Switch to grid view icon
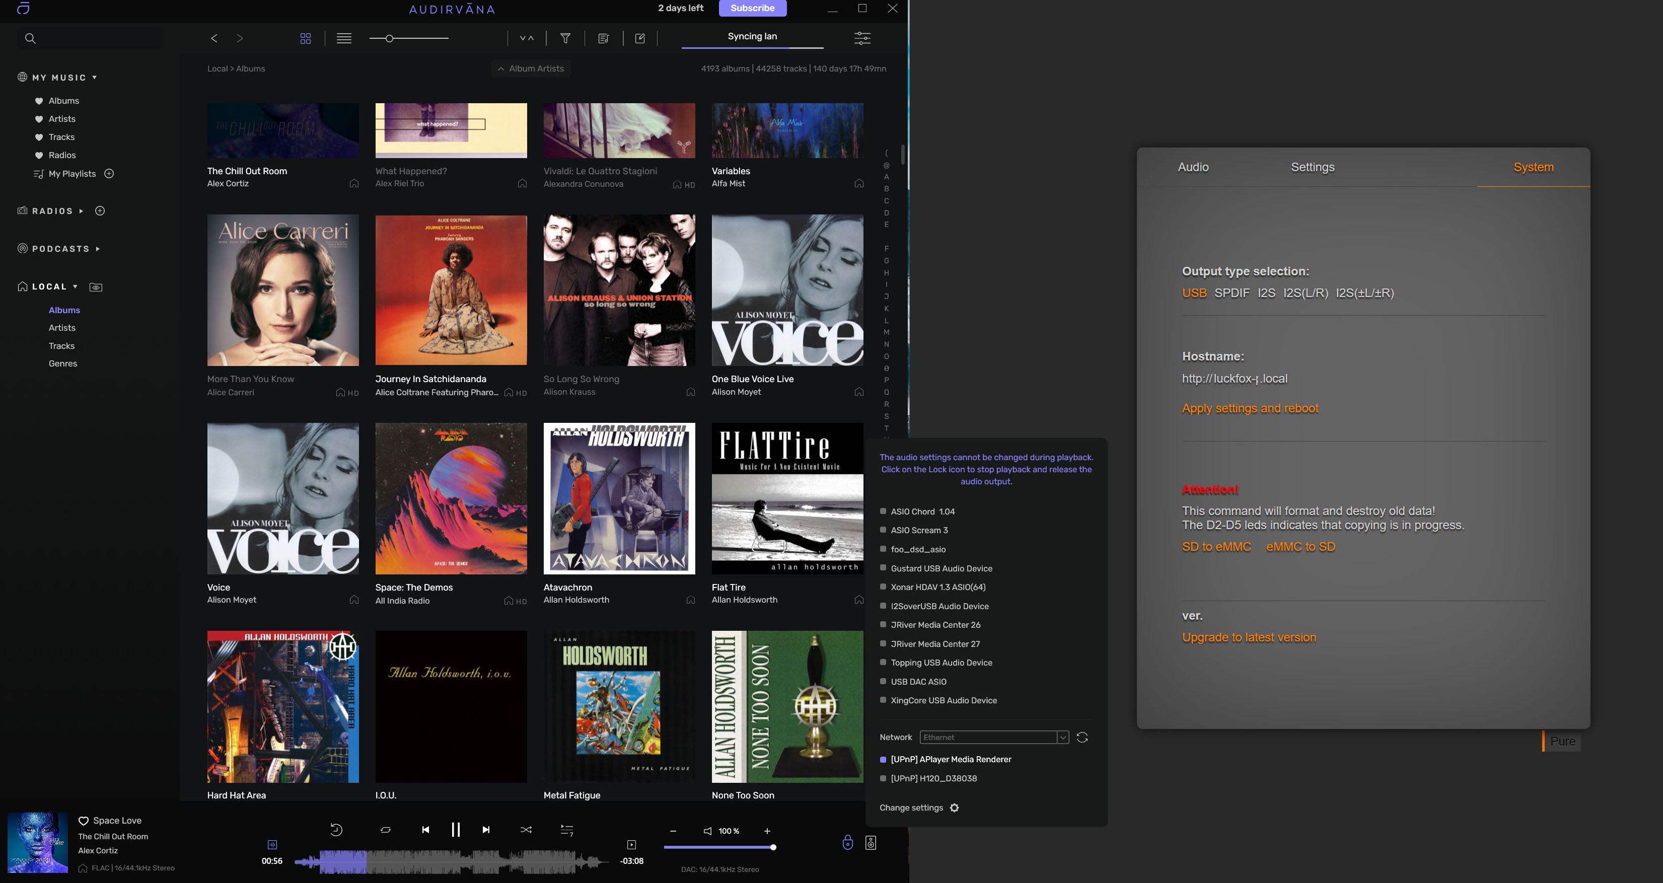The height and width of the screenshot is (883, 1663). coord(305,39)
